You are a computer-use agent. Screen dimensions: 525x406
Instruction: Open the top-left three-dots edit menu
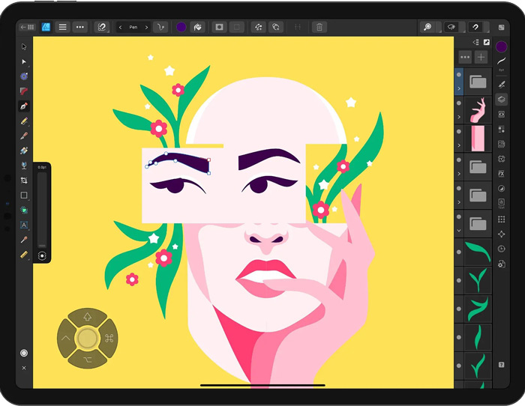[80, 27]
